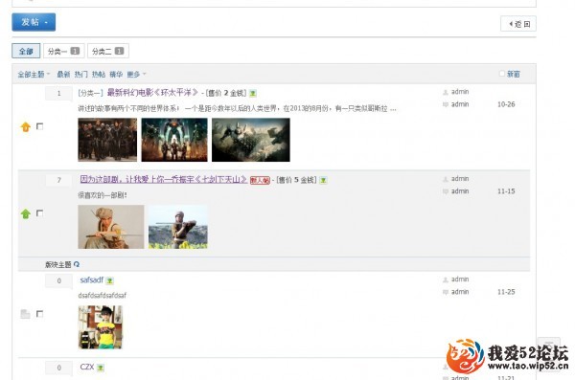
Task: Click the 返回 back button
Action: coord(518,24)
